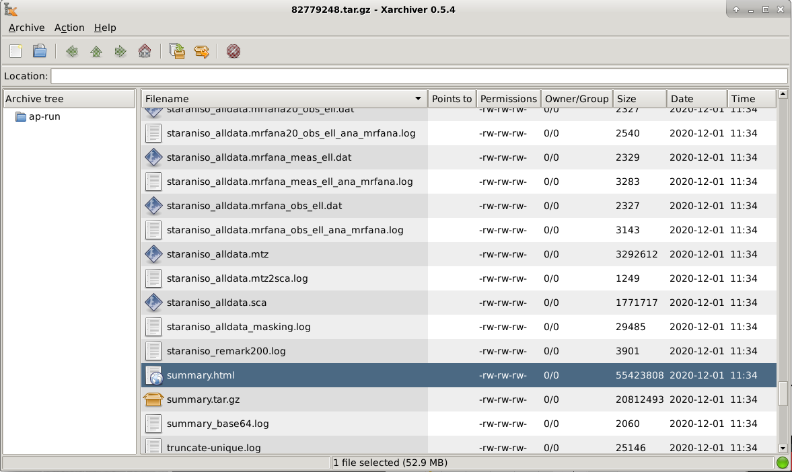Viewport: 792px width, 472px height.
Task: Select ap-run folder in archive tree
Action: coord(44,116)
